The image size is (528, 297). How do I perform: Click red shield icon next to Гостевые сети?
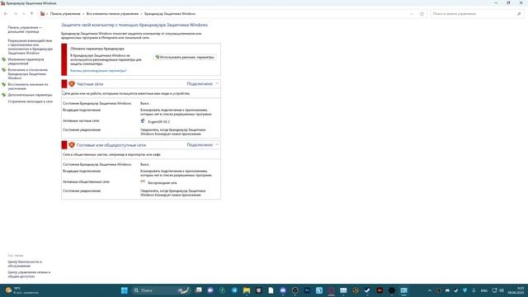pos(72,145)
